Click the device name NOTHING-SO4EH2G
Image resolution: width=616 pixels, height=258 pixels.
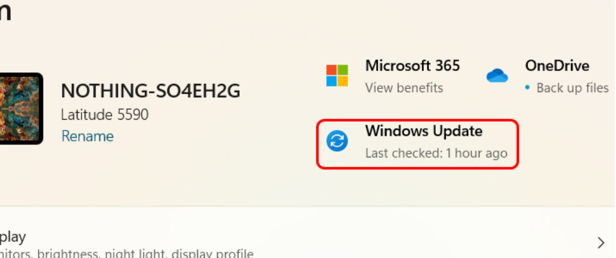pos(150,92)
